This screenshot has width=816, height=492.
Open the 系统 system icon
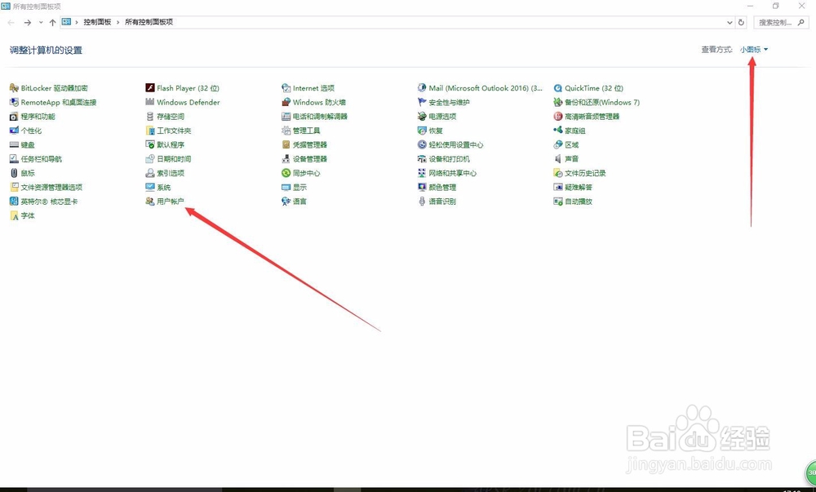click(150, 187)
